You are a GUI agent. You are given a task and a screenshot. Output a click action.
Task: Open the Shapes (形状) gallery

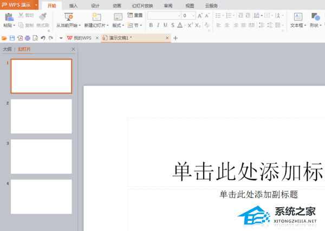click(315, 17)
